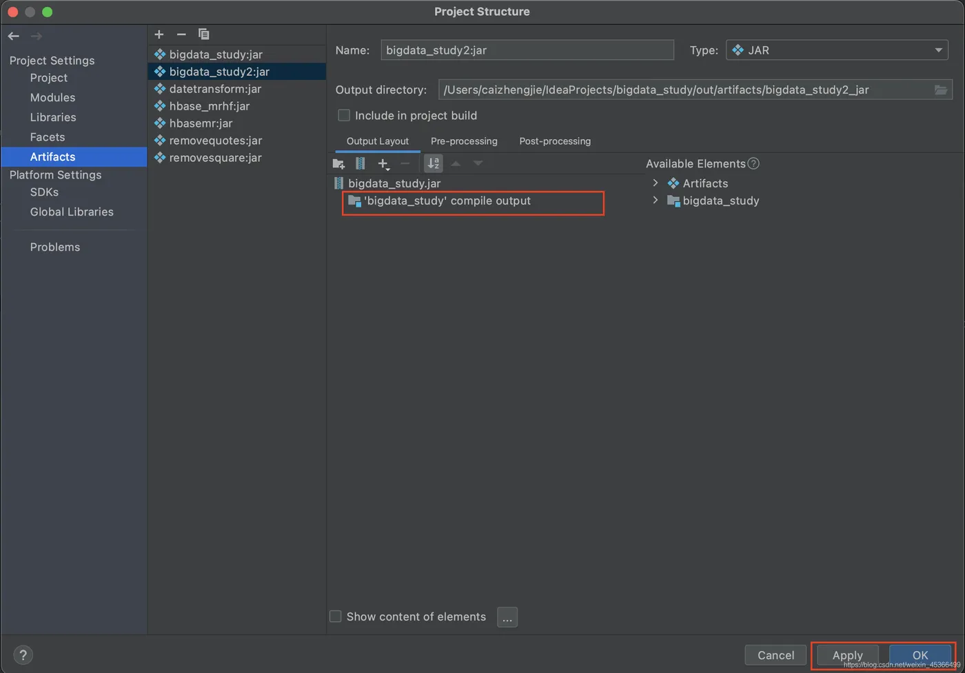This screenshot has height=673, width=965.
Task: Click the bigdata_study.jar archive icon in the layout
Action: pos(338,183)
